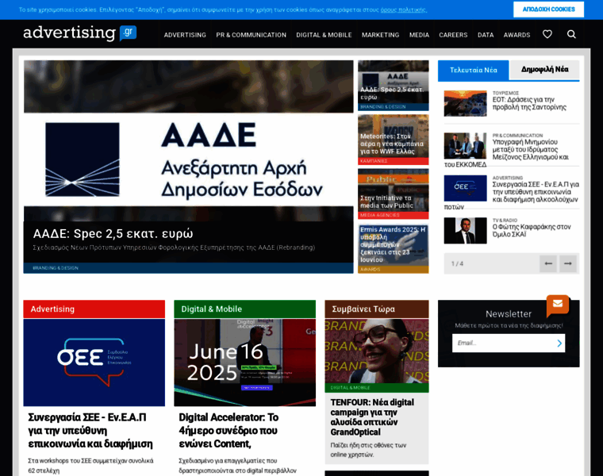Viewport: 603px width, 476px height.
Task: Click DIGITAL & MOBILE tag above TENFOUR
Action: pyautogui.click(x=351, y=388)
